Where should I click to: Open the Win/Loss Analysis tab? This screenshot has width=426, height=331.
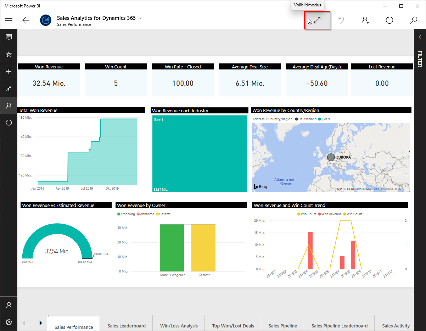179,326
